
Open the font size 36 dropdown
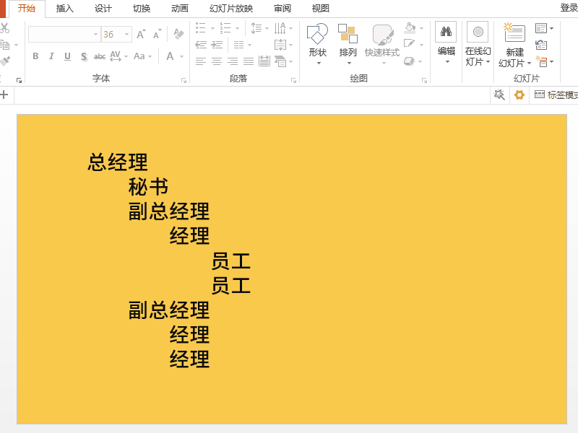pyautogui.click(x=127, y=35)
